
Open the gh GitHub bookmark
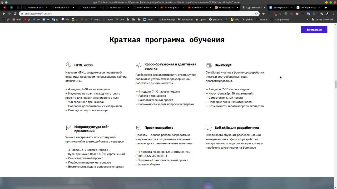tap(6, 19)
